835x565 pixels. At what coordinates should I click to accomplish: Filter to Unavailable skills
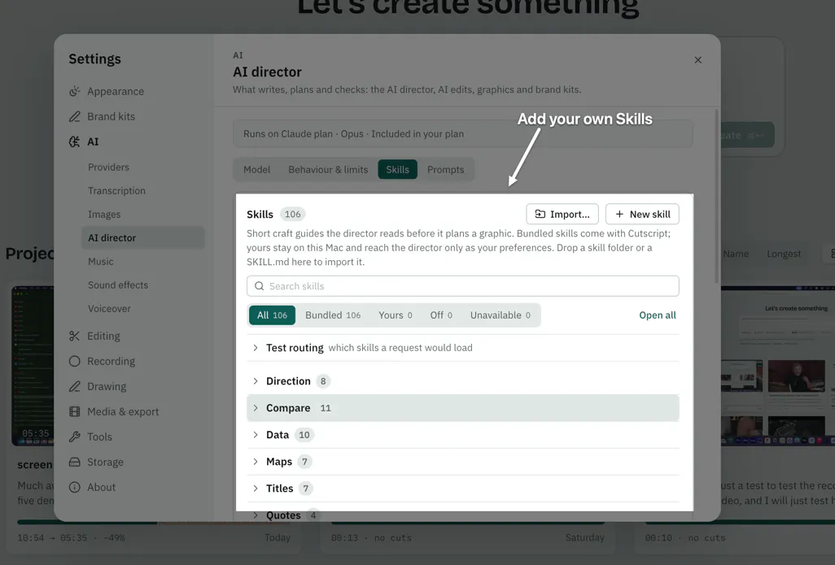coord(500,315)
